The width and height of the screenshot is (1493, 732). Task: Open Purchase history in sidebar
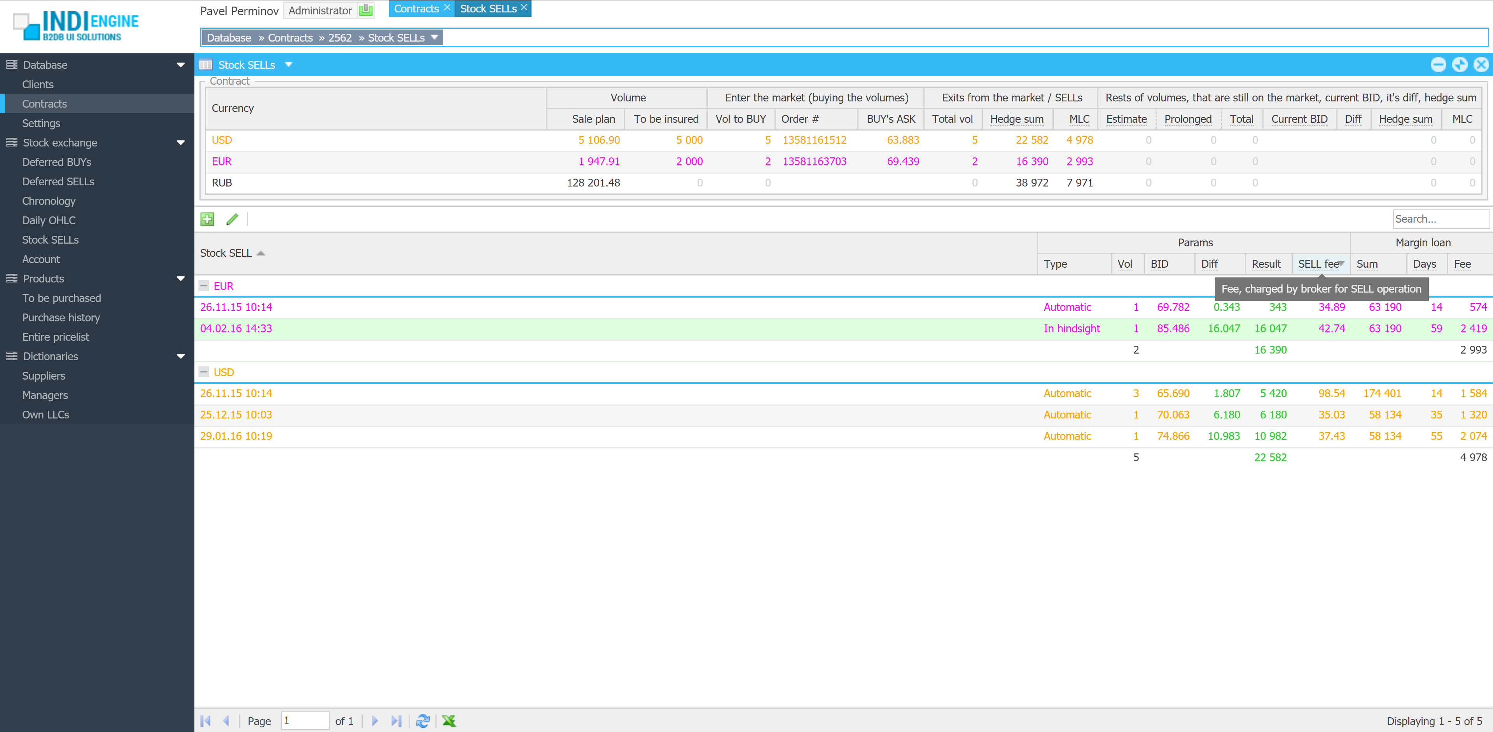(x=61, y=317)
